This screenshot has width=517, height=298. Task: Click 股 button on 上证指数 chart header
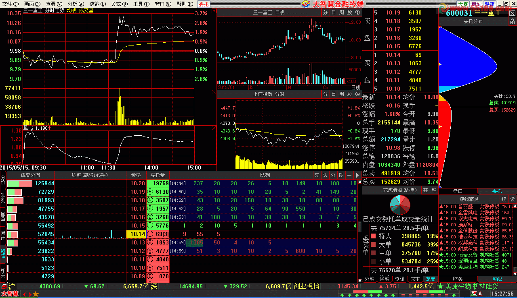pos(350,94)
